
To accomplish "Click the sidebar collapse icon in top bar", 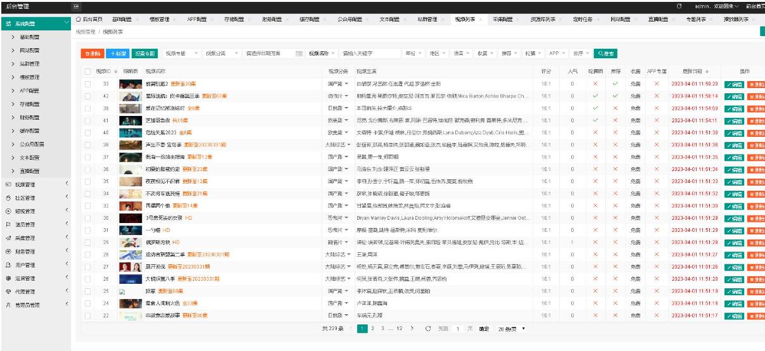I will click(77, 6).
